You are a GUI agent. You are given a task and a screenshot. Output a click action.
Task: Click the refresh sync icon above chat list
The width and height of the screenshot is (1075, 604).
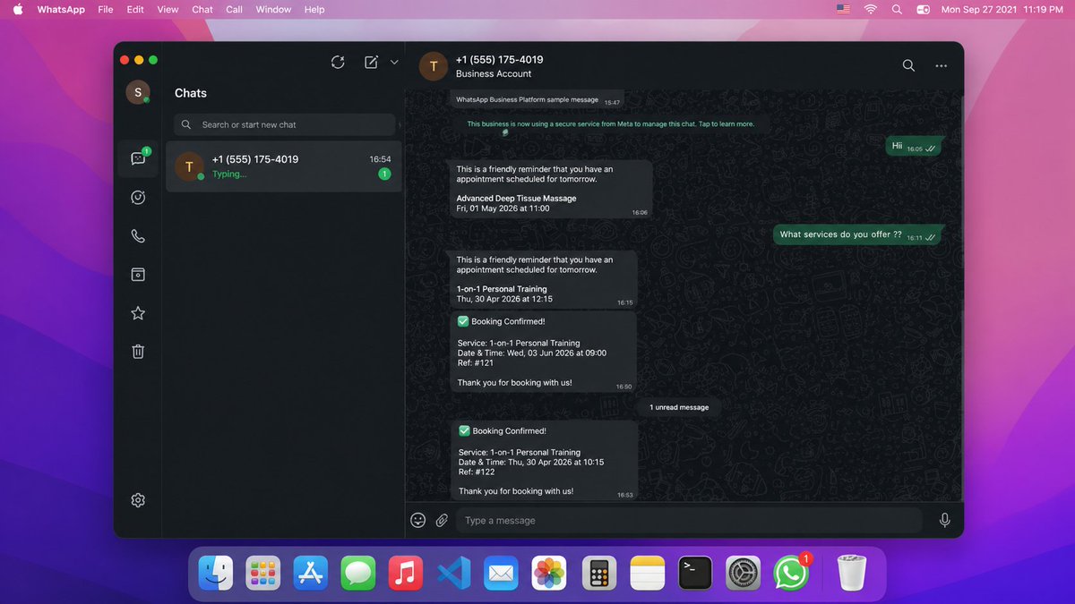click(x=338, y=62)
